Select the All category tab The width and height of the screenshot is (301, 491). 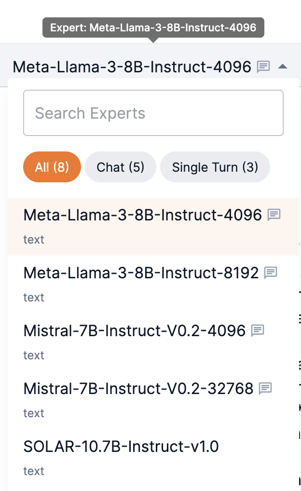coord(52,167)
